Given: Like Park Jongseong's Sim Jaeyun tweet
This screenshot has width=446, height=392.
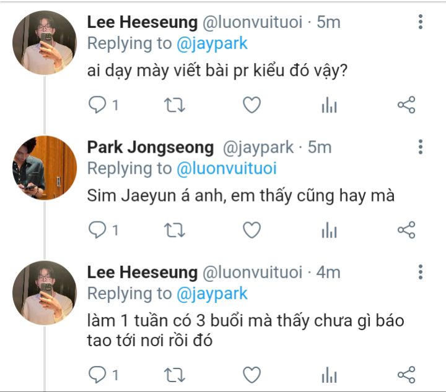Looking at the screenshot, I should [x=251, y=231].
